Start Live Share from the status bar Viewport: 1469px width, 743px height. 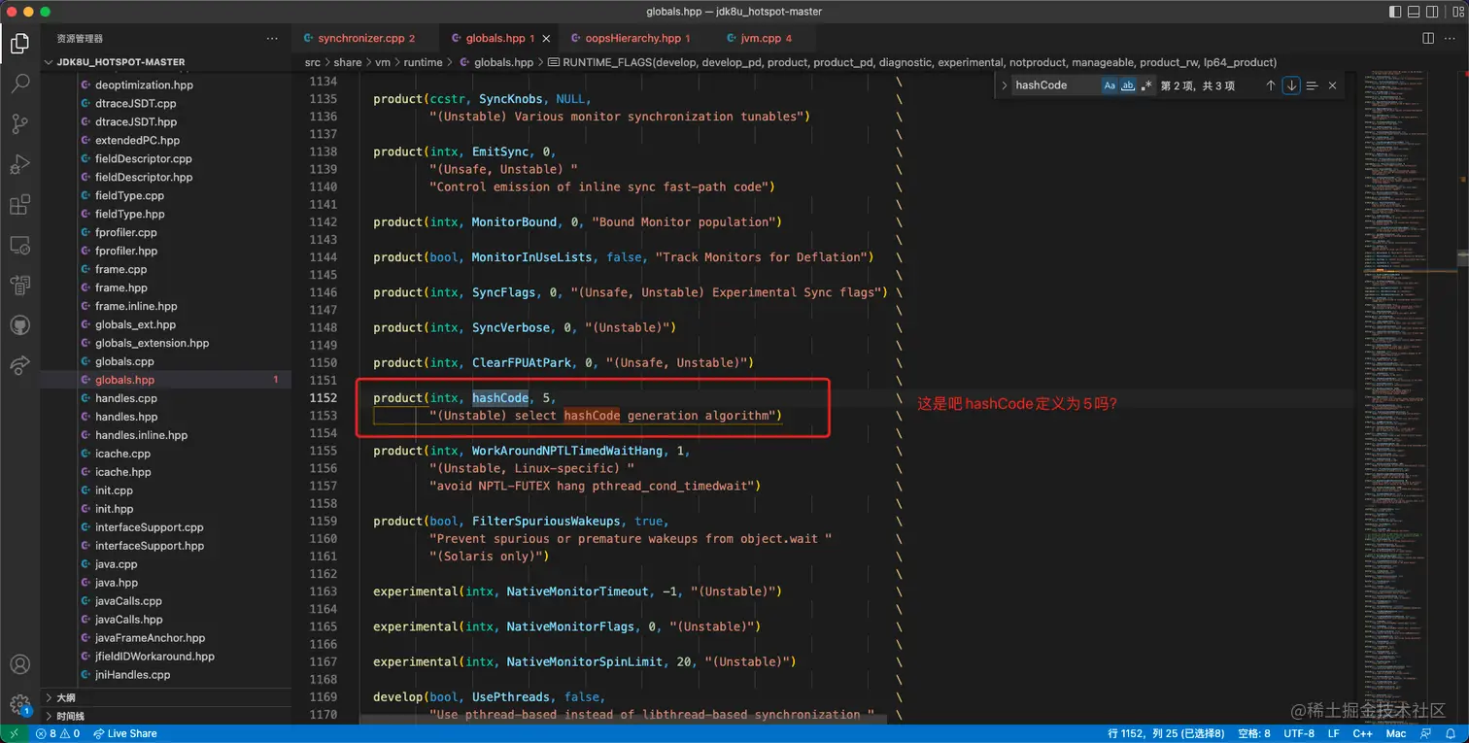124,733
